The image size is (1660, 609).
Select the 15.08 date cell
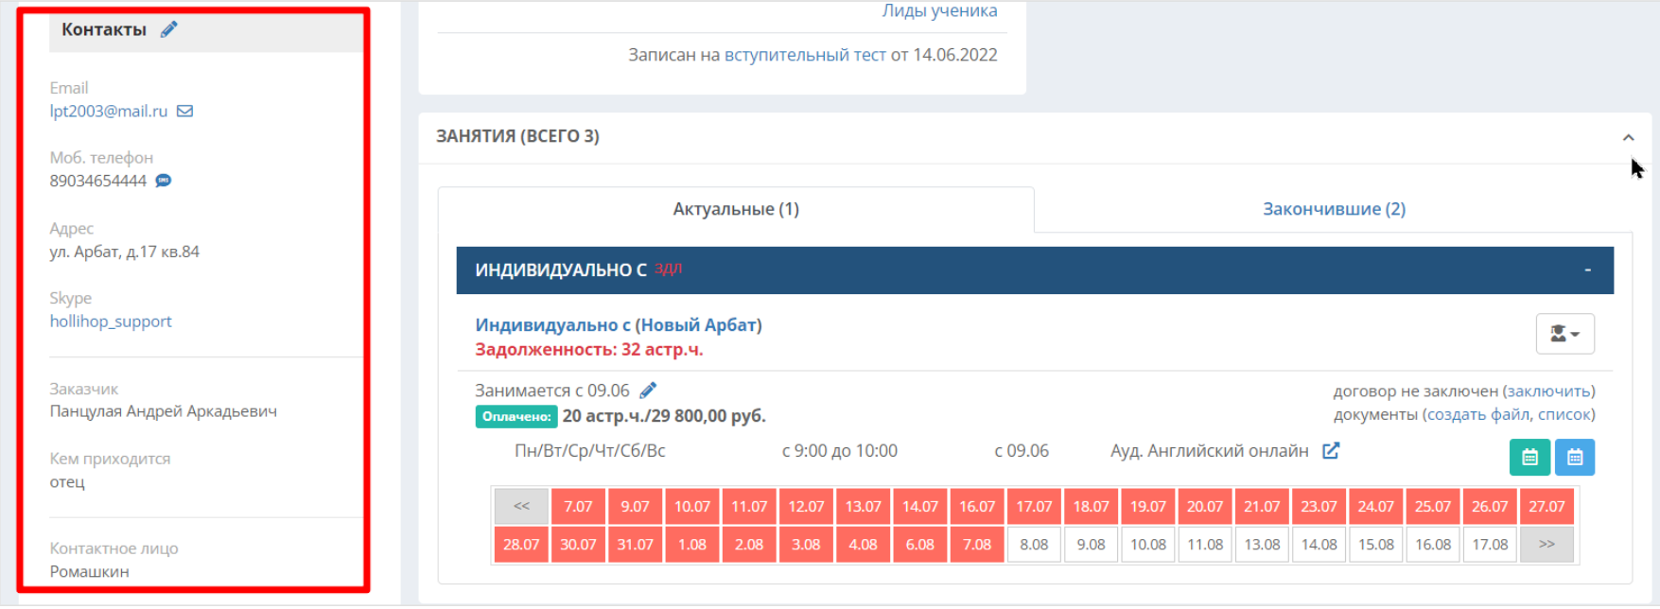click(x=1375, y=545)
